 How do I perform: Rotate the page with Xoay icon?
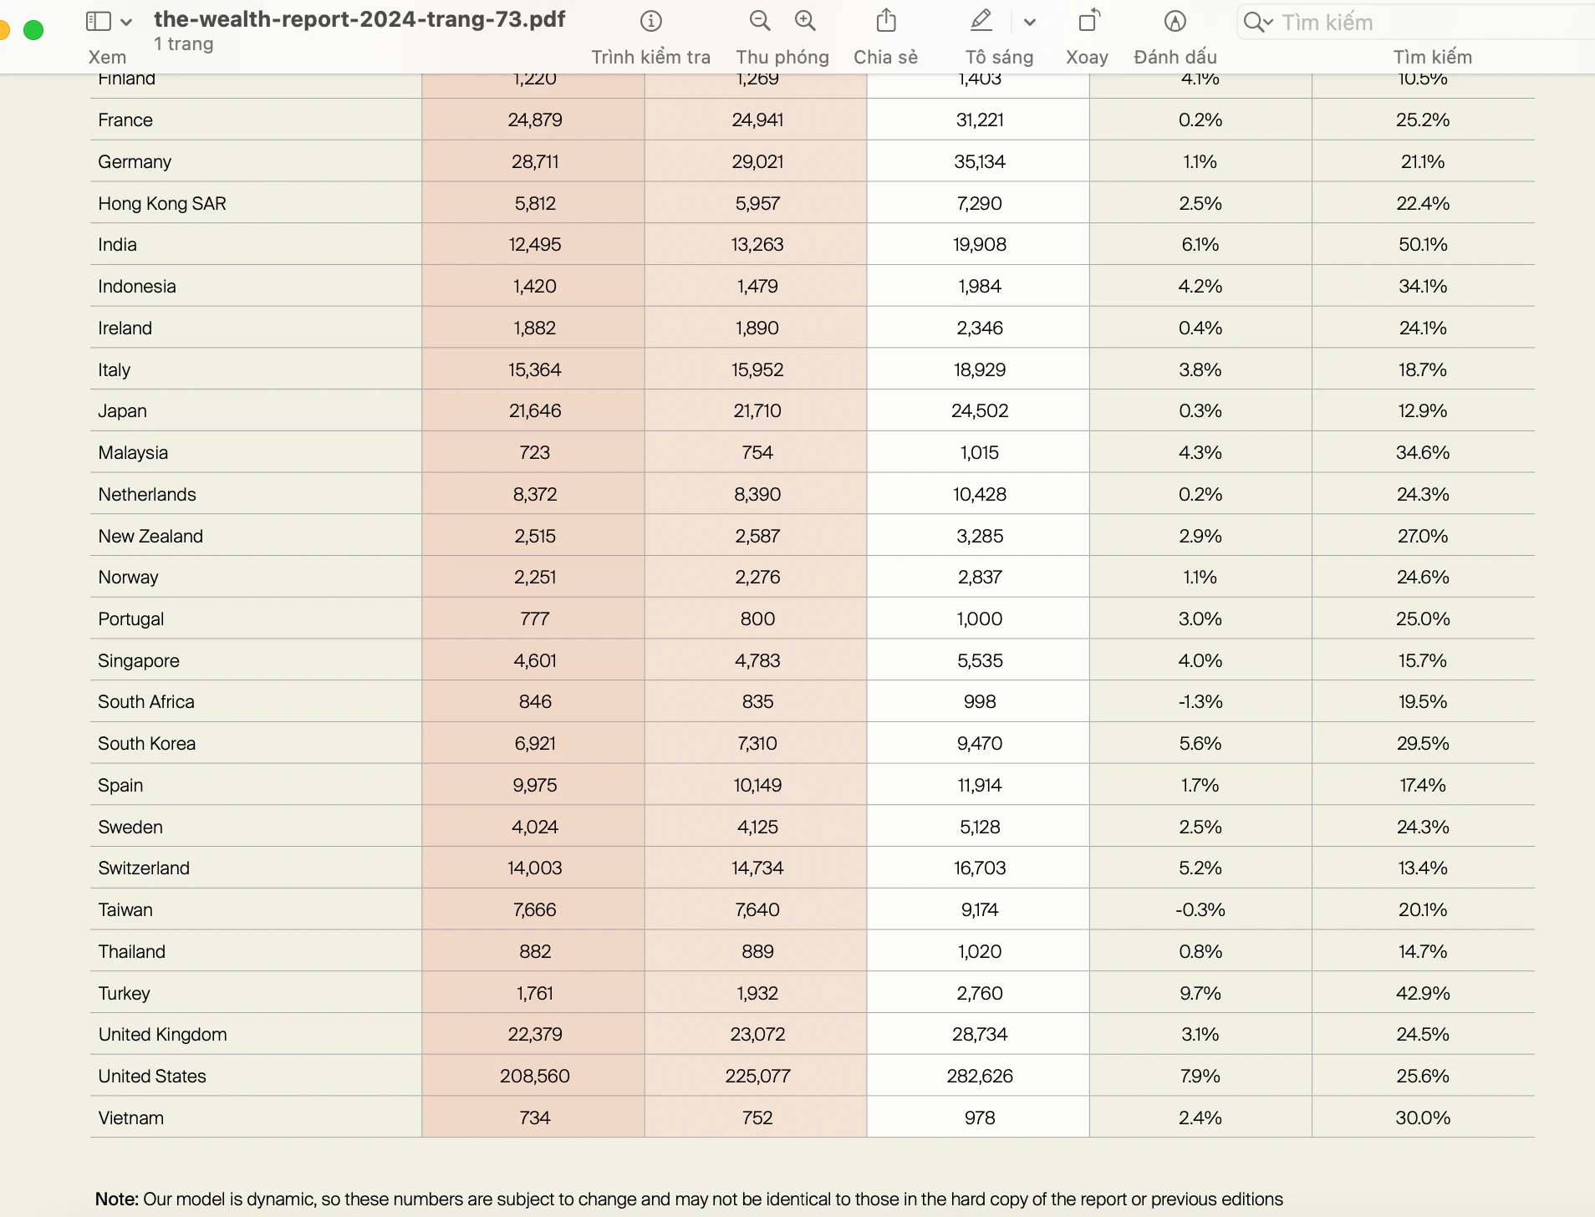(1088, 21)
